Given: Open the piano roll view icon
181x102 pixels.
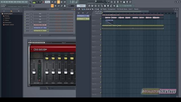Looking at the screenshot, I should tap(92, 6).
